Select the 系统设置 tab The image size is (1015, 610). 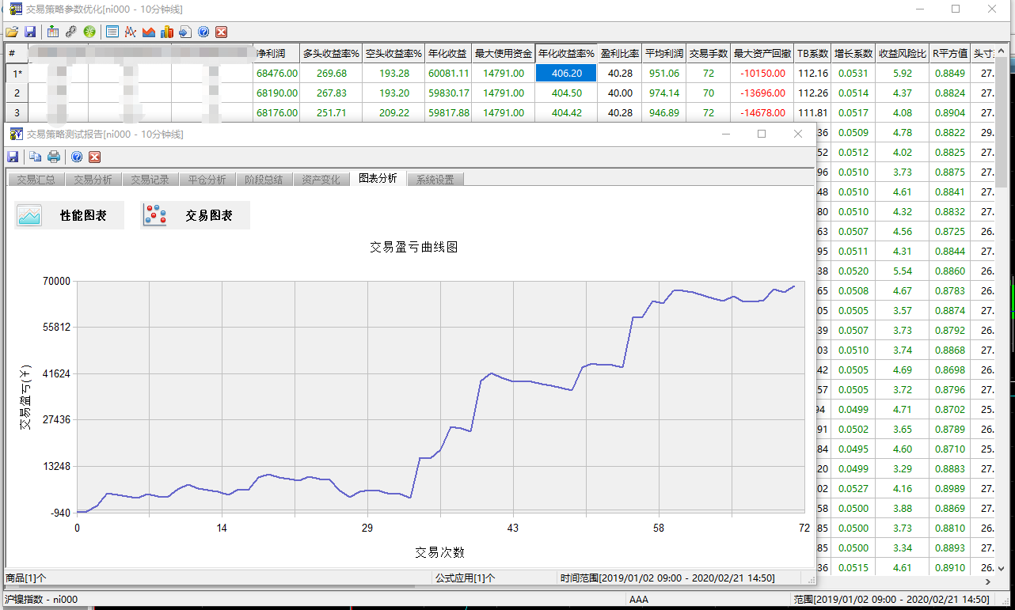435,180
